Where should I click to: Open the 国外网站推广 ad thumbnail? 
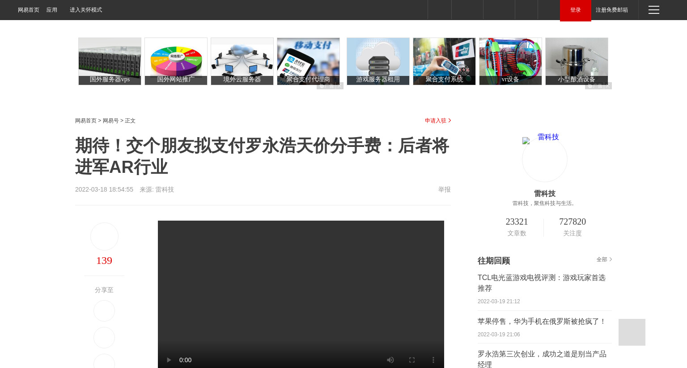pos(176,61)
